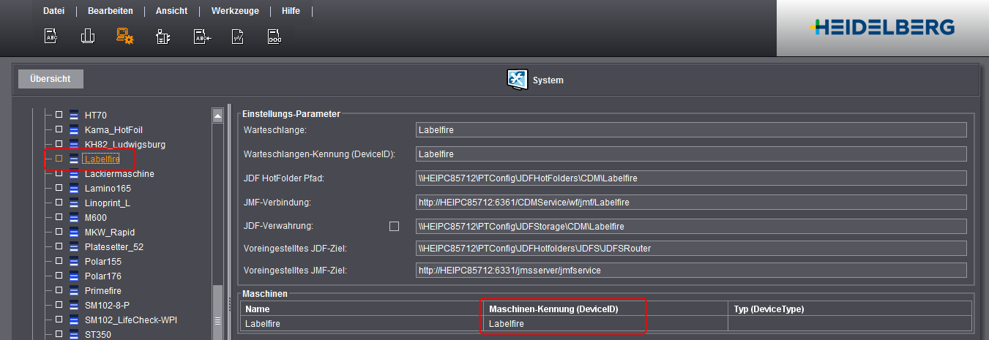This screenshot has height=340, width=989.
Task: Click device icon next to Polar155
Action: click(x=74, y=262)
